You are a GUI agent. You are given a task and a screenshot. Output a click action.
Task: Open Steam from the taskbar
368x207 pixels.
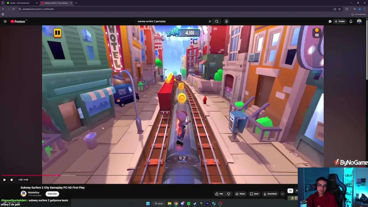pos(195,204)
